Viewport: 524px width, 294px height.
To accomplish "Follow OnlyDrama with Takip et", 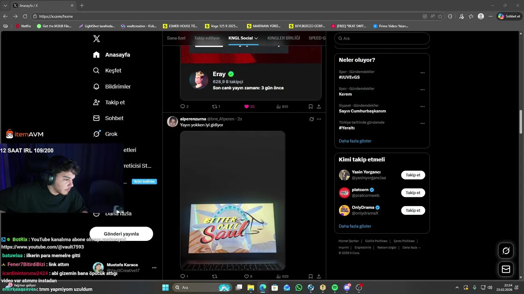I will (413, 210).
